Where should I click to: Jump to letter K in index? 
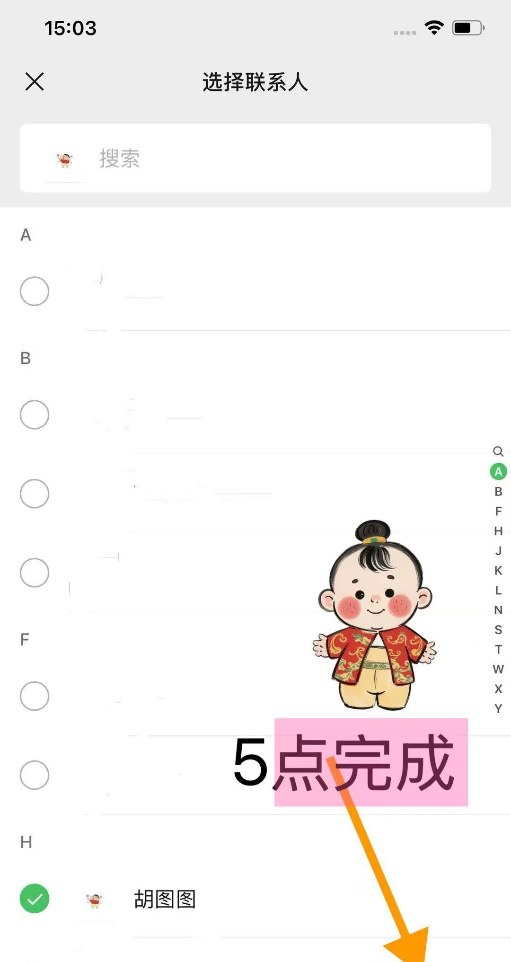(498, 571)
